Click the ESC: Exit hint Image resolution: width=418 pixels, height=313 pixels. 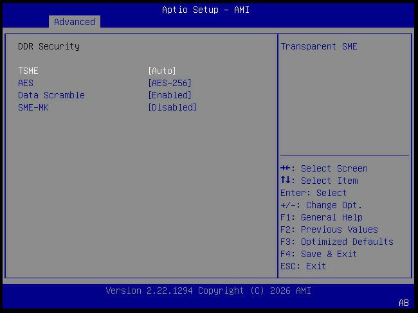pyautogui.click(x=304, y=266)
